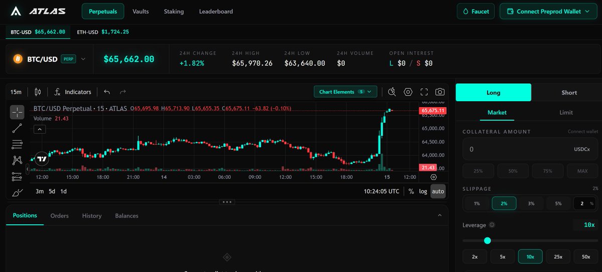Go to the Staking page
The image size is (602, 272).
click(174, 11)
